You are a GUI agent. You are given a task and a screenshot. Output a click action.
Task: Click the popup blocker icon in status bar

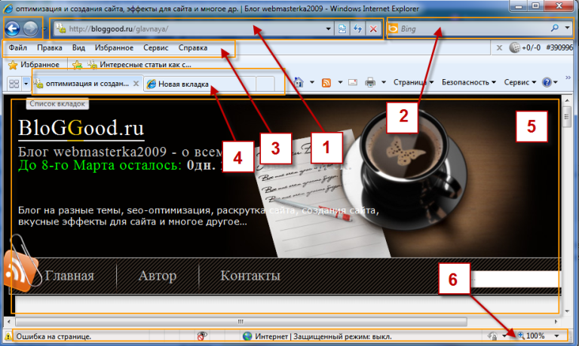(x=201, y=336)
